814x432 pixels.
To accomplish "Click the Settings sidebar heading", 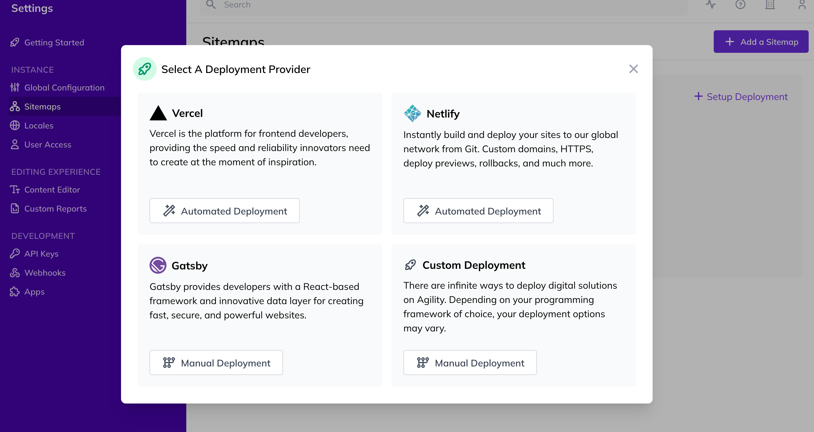I will point(32,8).
